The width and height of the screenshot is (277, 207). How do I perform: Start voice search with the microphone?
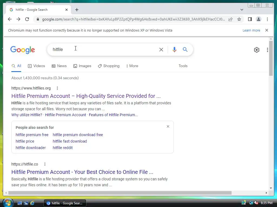click(x=174, y=50)
